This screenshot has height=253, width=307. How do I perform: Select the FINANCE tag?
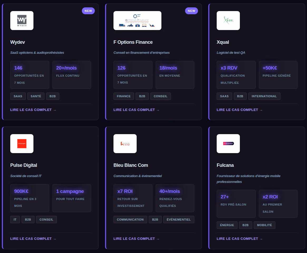tap(124, 96)
